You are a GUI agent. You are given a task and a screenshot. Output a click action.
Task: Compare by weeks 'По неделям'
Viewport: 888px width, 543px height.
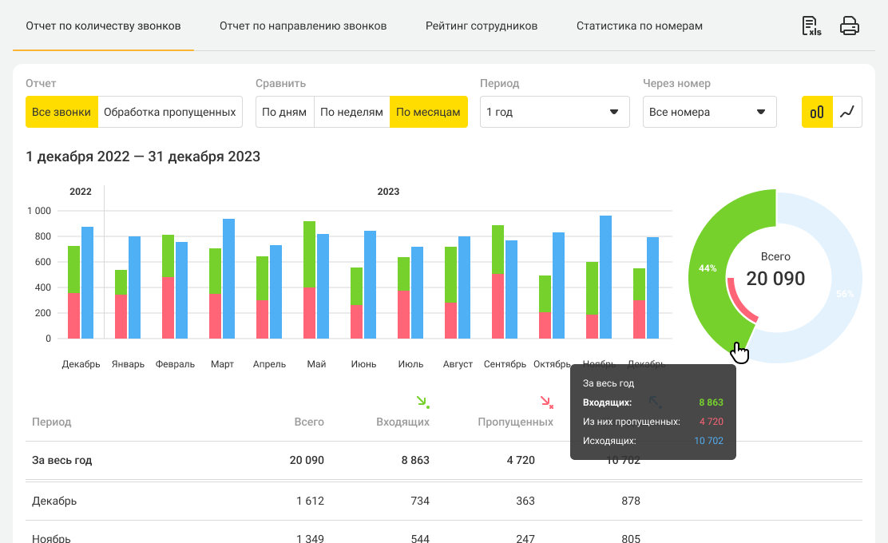(351, 112)
